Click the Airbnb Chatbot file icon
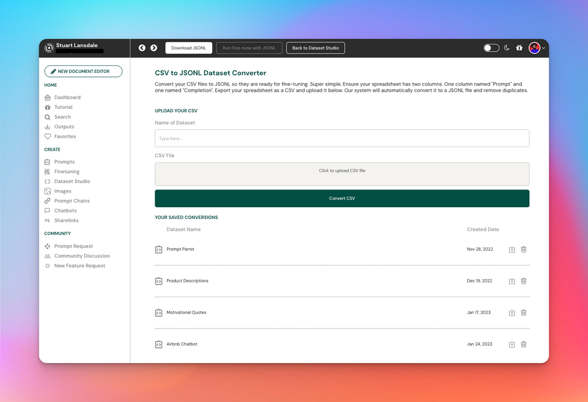Image resolution: width=588 pixels, height=402 pixels. tap(159, 344)
